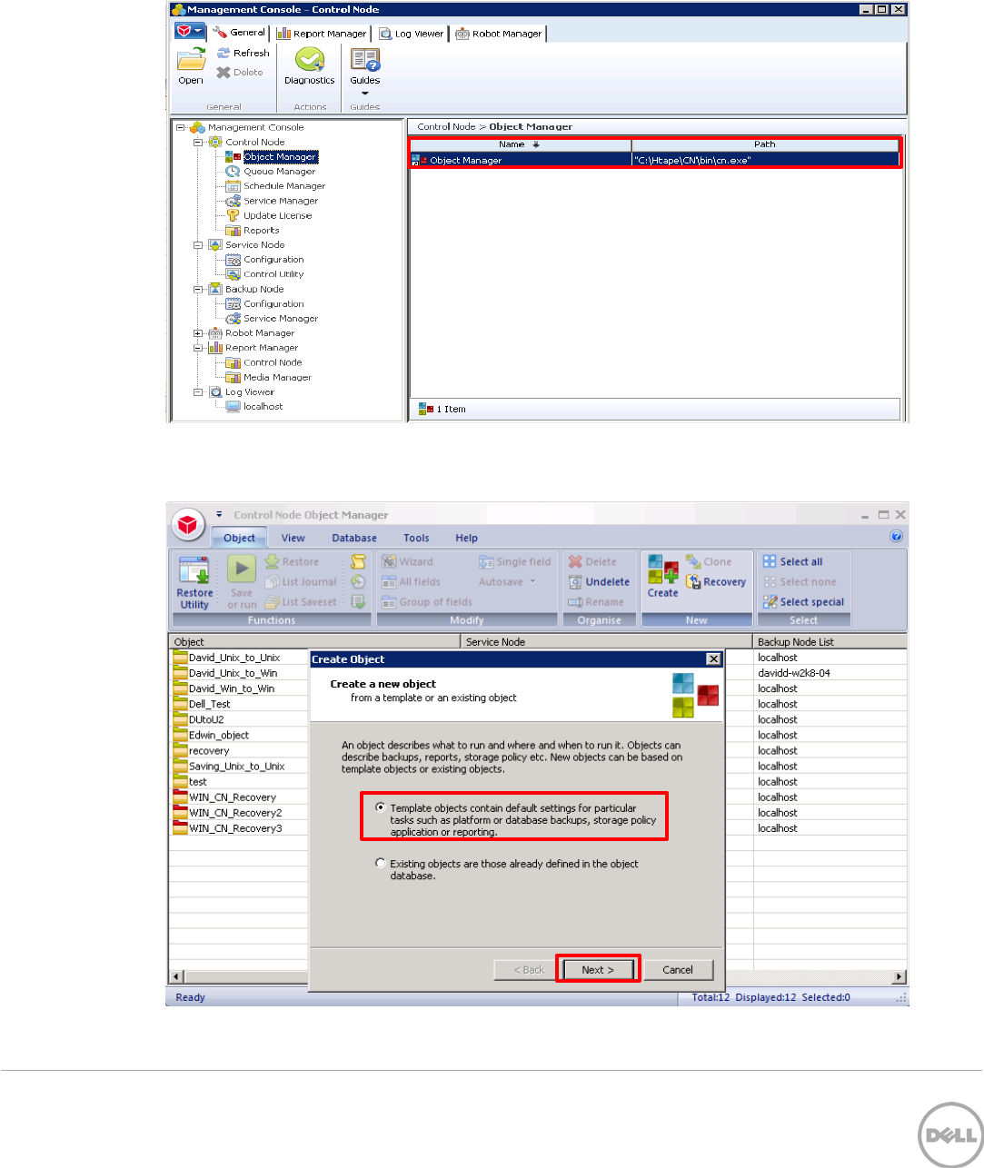Open the View ribbon tab
This screenshot has width=984, height=1168.
click(x=293, y=538)
